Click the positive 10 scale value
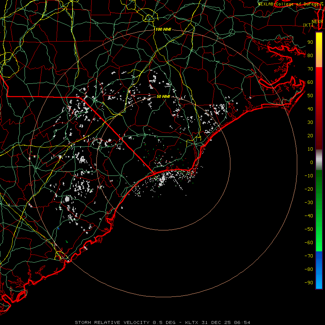Image resolution: width=325 pixels, height=325 pixels. (x=310, y=149)
